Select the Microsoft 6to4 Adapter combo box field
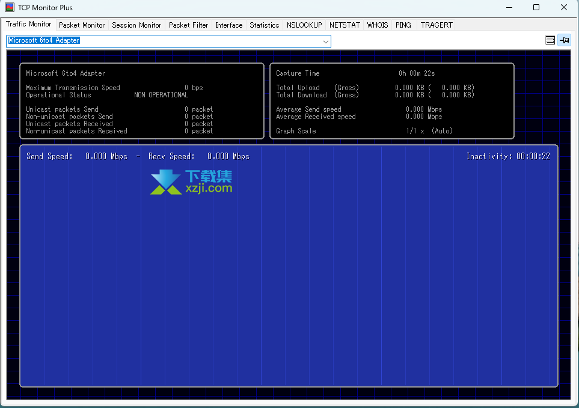 coord(168,41)
